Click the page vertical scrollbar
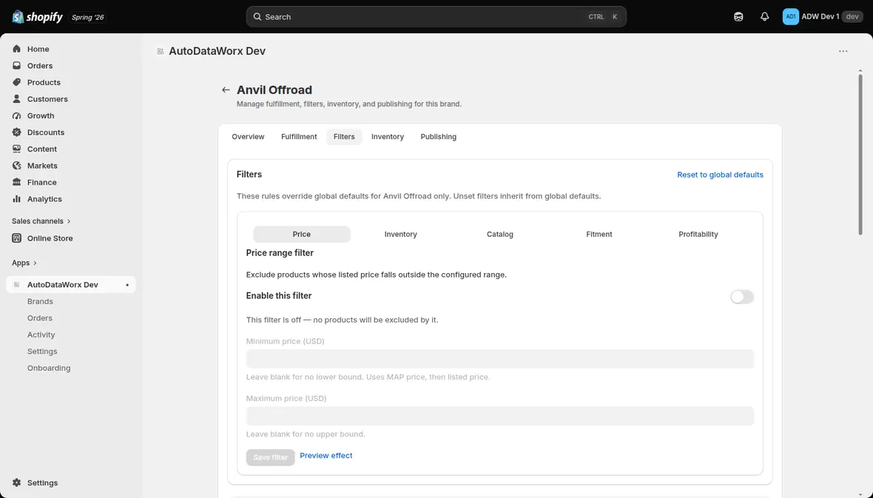Image resolution: width=873 pixels, height=498 pixels. pos(860,155)
